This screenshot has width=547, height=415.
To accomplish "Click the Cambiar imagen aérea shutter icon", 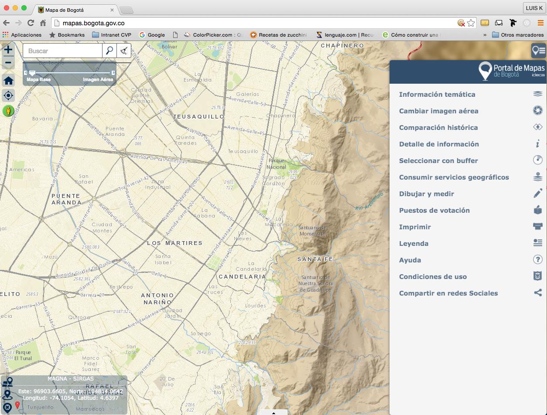I will pyautogui.click(x=538, y=111).
